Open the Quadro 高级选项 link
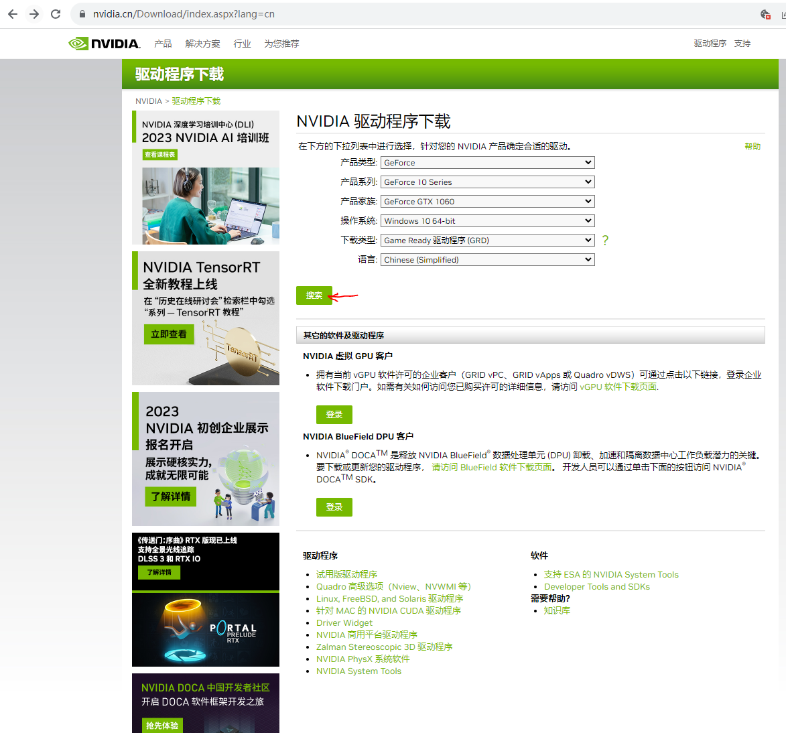This screenshot has width=786, height=733. pyautogui.click(x=393, y=586)
